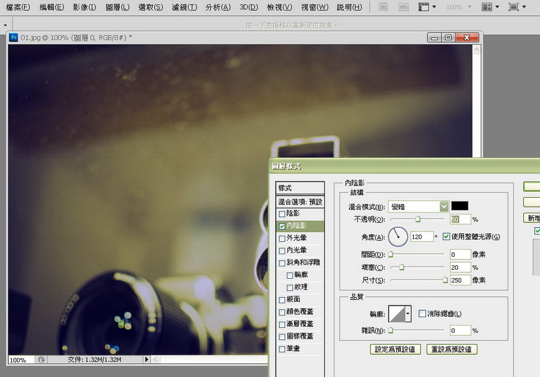The image size is (540, 377).
Task: Open Mini Bridge with the Mb icon
Action: click(x=404, y=7)
